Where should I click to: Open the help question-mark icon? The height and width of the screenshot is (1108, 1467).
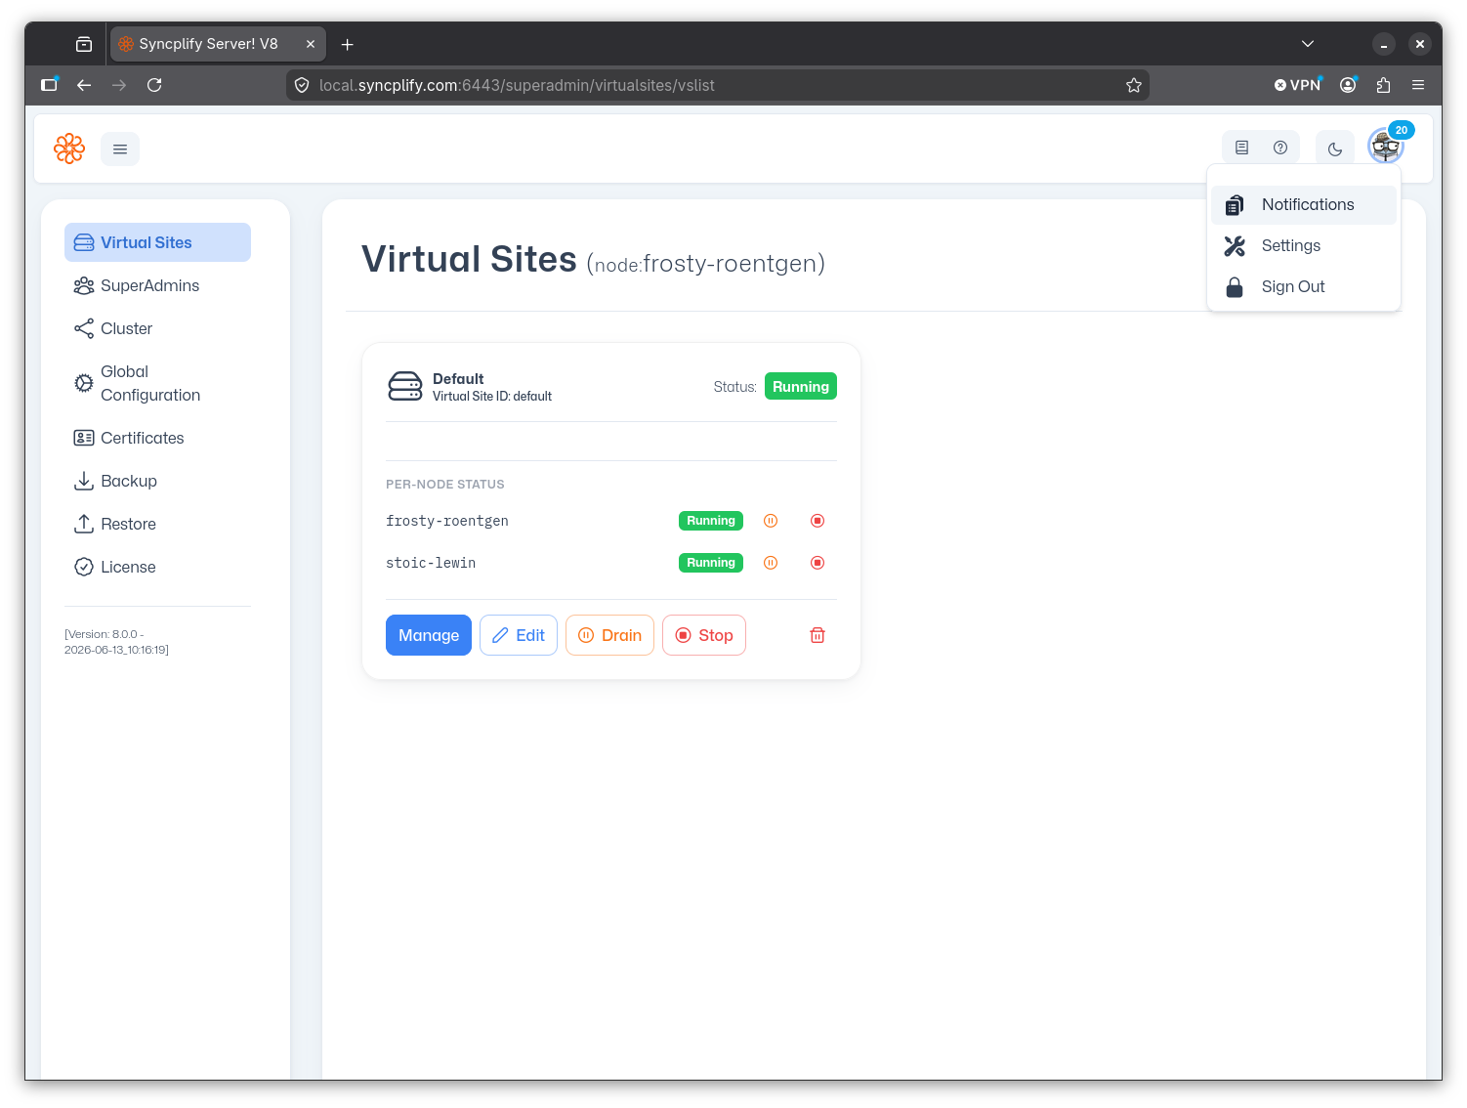click(1280, 148)
